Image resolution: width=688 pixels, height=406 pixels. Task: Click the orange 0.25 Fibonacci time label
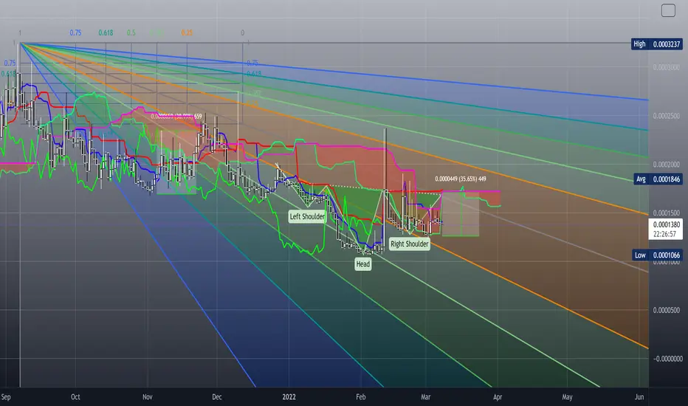tap(187, 32)
